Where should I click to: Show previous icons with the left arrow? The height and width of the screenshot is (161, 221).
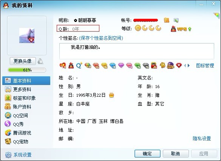[x=185, y=65]
